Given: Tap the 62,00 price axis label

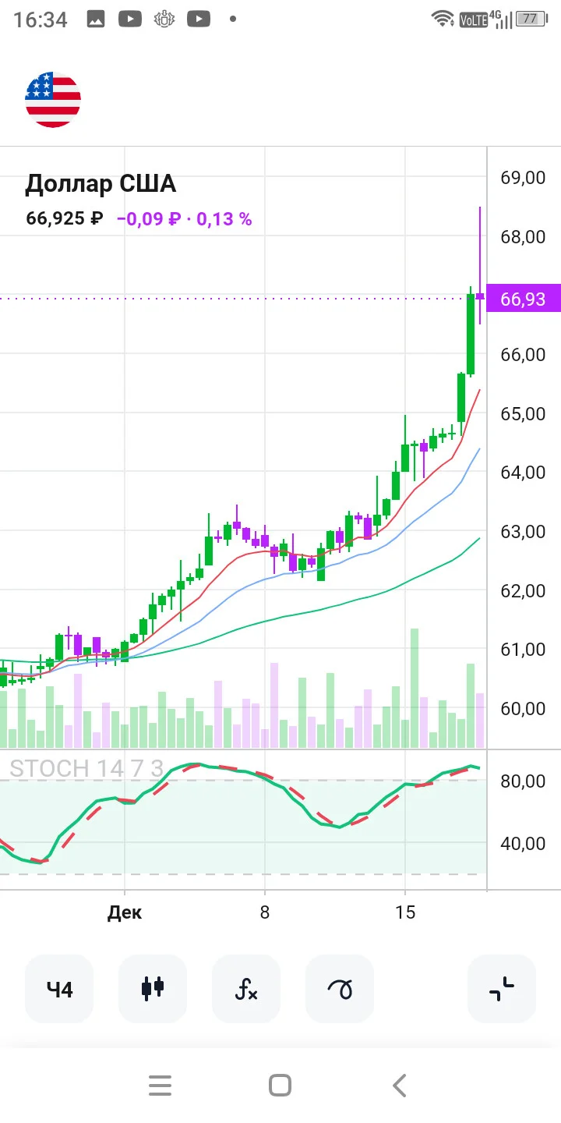Looking at the screenshot, I should (523, 590).
